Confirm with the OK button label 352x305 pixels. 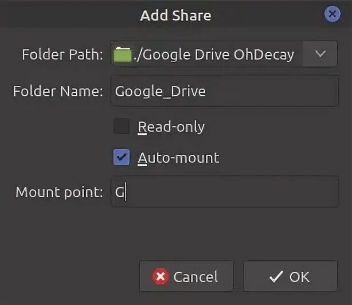[x=299, y=277]
